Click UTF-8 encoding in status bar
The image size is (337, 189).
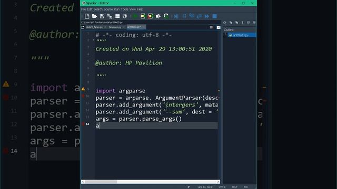click(222, 187)
